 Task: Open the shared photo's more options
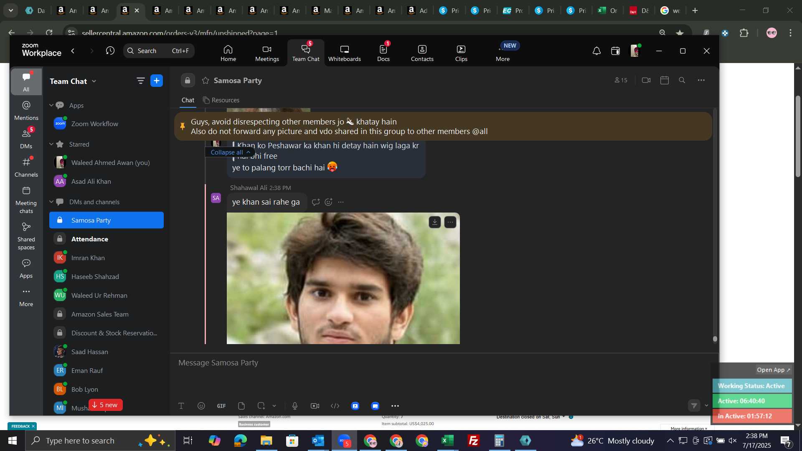tap(450, 222)
